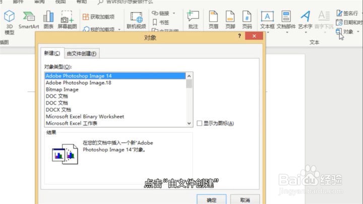Viewport: 363px width, 204px height.
Task: Select Adobe Photoshop Image.18
Action: click(x=115, y=83)
